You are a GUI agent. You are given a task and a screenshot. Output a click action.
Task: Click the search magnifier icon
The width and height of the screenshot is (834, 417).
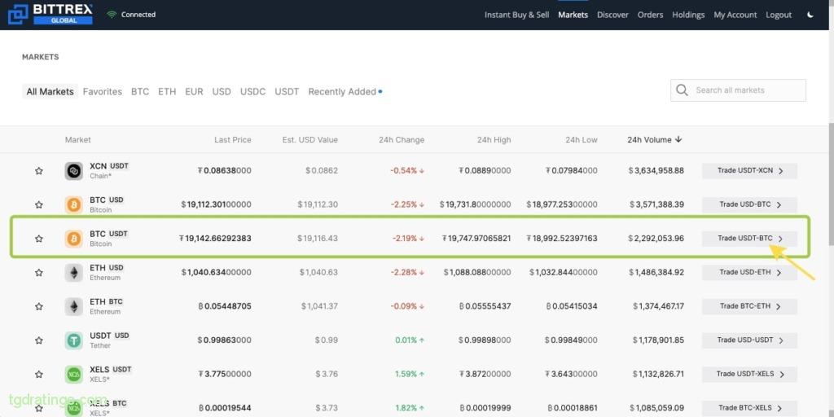click(682, 90)
